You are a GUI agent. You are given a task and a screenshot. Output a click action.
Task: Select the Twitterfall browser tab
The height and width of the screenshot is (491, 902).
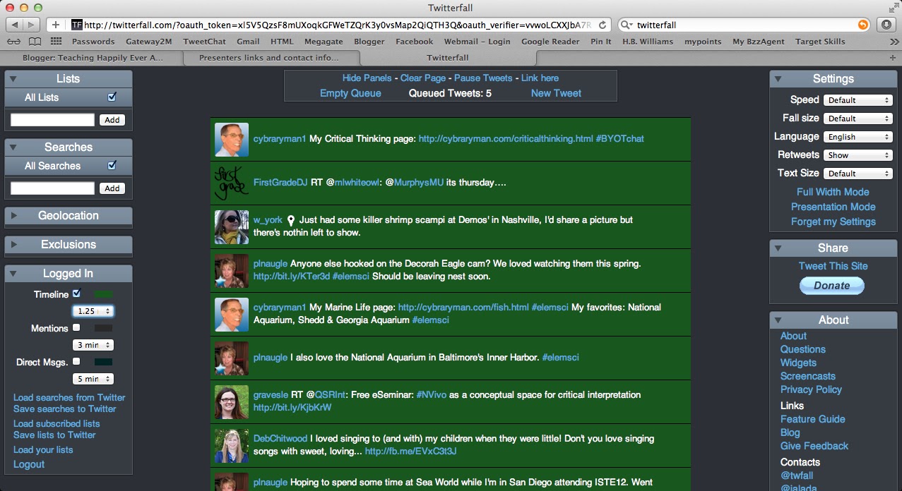(x=448, y=58)
